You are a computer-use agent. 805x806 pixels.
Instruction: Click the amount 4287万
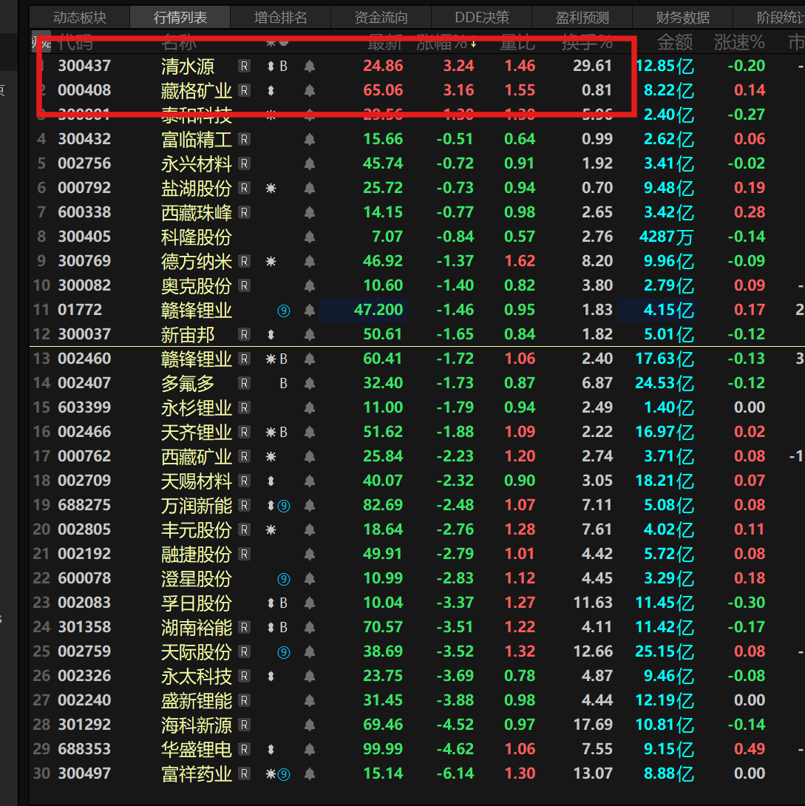tap(666, 237)
